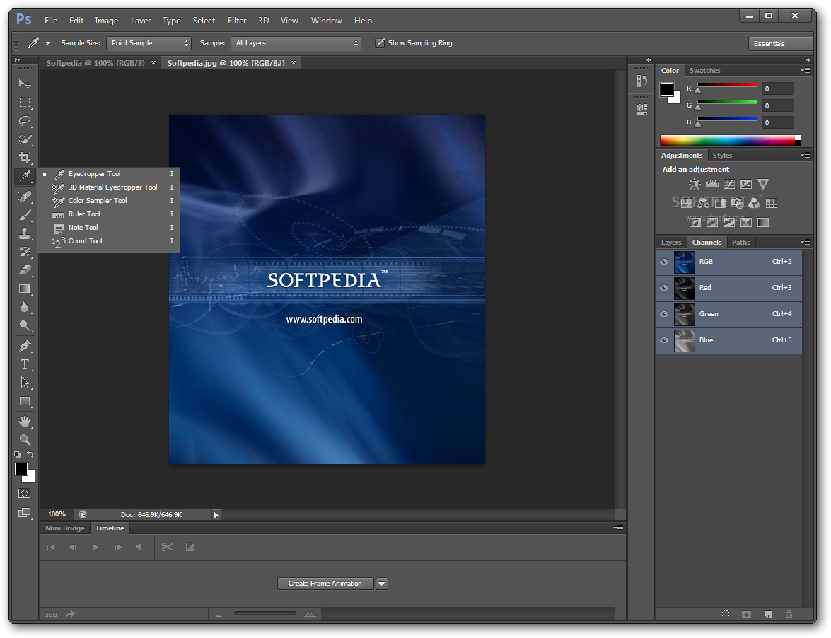Select the Lasso tool

(x=25, y=120)
